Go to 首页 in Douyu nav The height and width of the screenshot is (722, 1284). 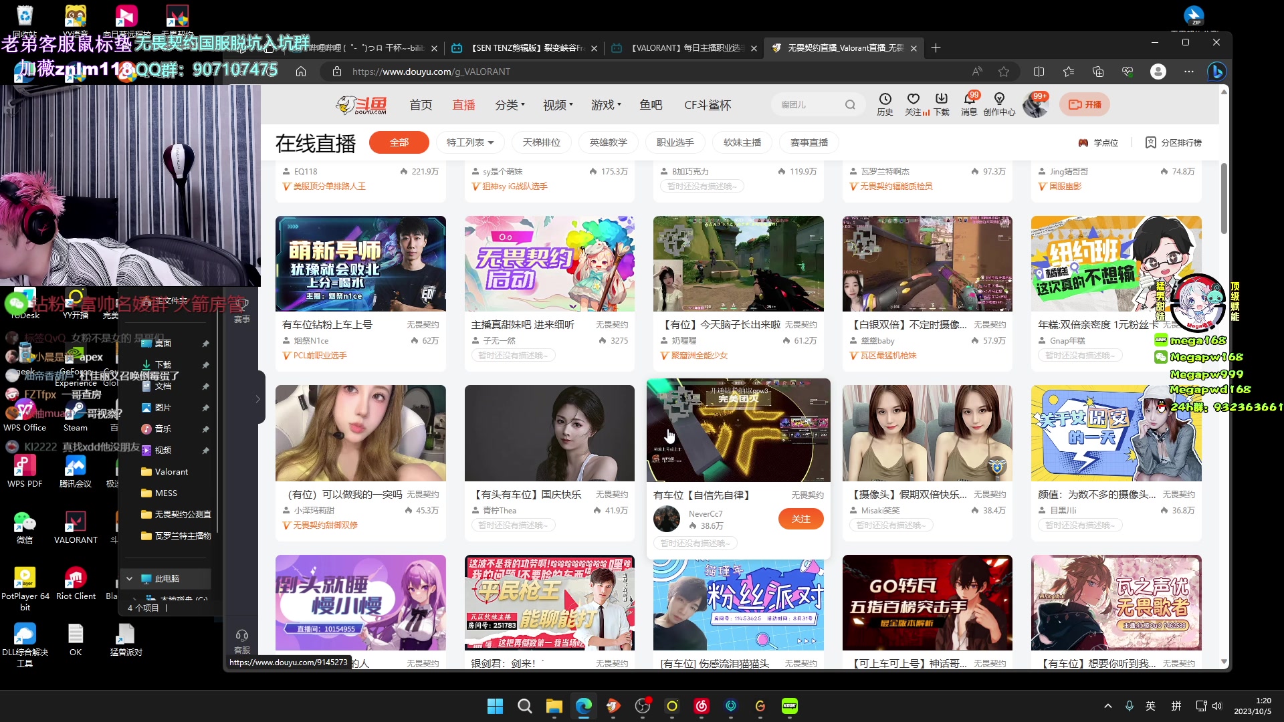tap(421, 105)
